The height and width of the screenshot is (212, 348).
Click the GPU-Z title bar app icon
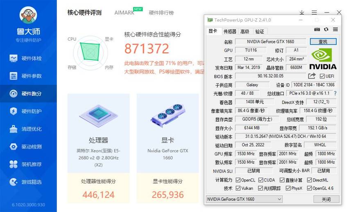click(x=210, y=20)
